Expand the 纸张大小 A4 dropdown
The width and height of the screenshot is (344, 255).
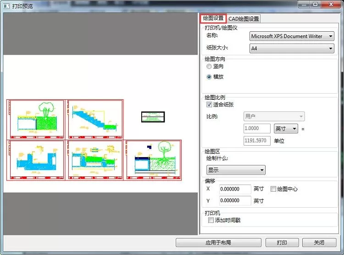(292, 48)
